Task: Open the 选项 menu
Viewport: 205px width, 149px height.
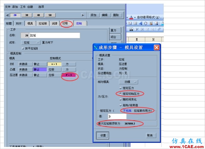Action: click(x=41, y=7)
